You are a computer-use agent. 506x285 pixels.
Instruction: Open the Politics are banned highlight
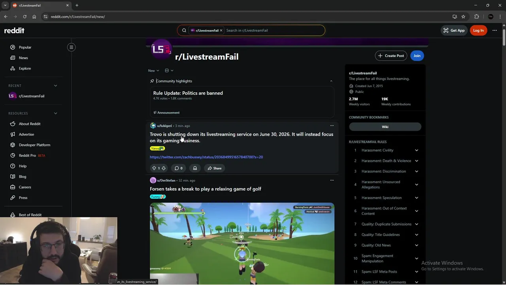(188, 93)
